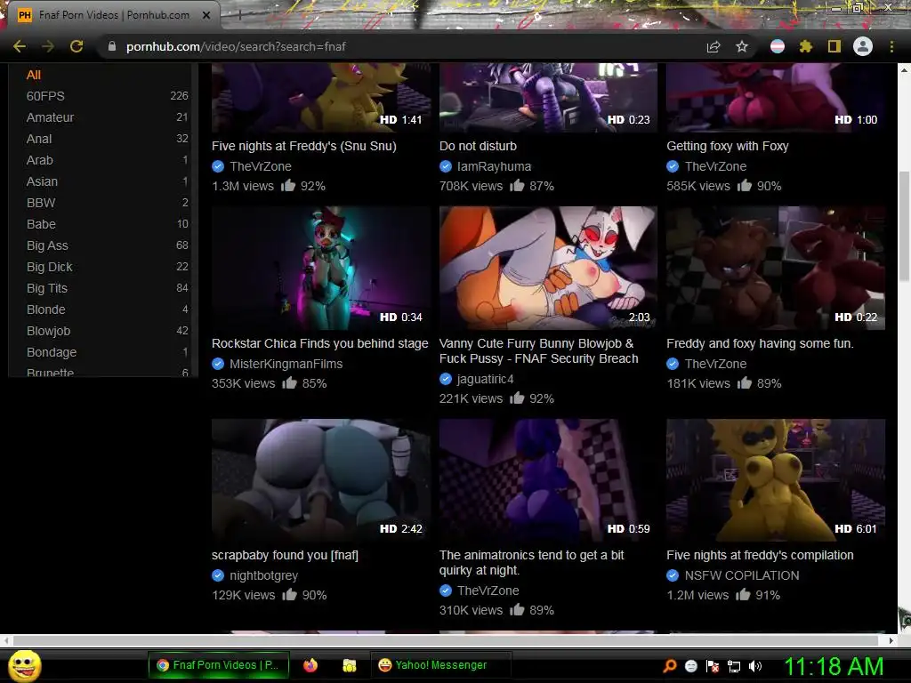Click the share this page icon
The image size is (911, 683).
point(713,46)
